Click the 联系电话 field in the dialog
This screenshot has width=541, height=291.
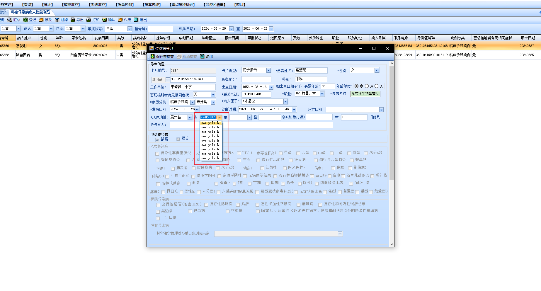256,94
